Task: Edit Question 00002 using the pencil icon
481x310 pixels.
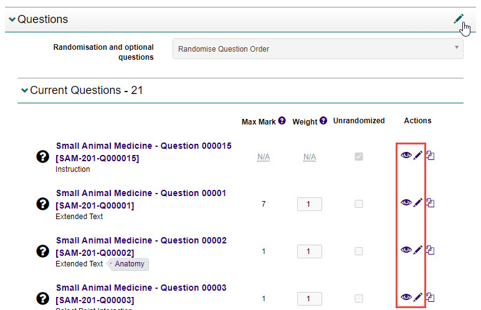Action: tap(418, 250)
